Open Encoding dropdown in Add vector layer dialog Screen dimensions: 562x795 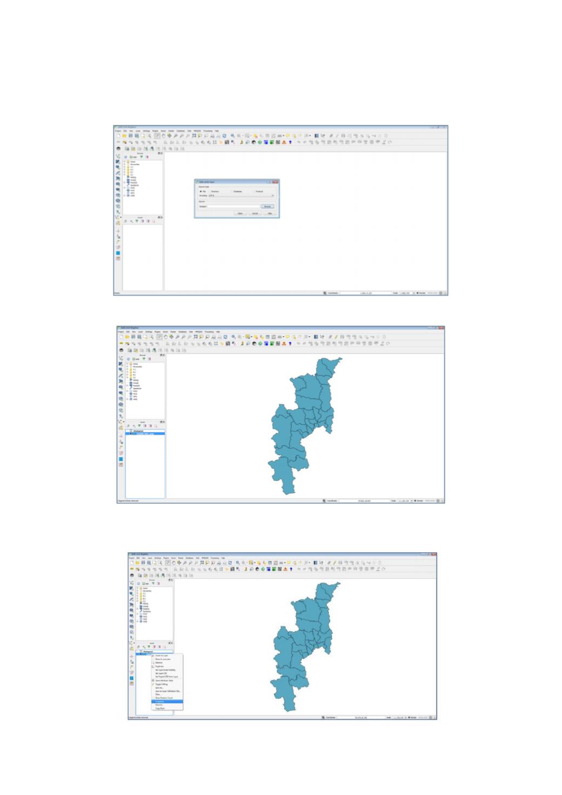(x=242, y=196)
